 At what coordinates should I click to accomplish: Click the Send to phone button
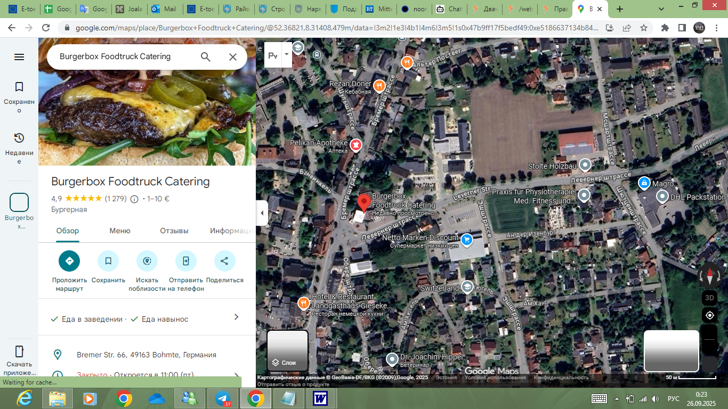186,261
